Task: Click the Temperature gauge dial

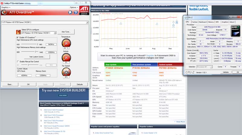Action: click(x=66, y=43)
